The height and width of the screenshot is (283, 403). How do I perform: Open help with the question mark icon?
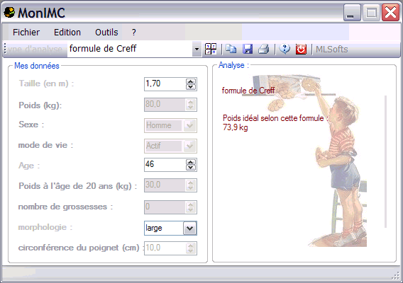pyautogui.click(x=285, y=49)
